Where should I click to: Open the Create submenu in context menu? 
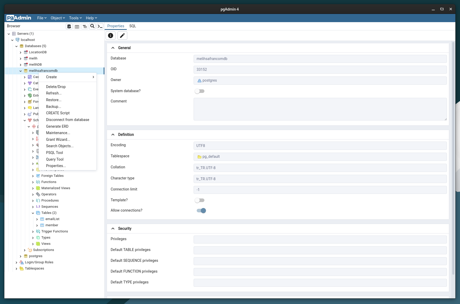[x=68, y=77]
